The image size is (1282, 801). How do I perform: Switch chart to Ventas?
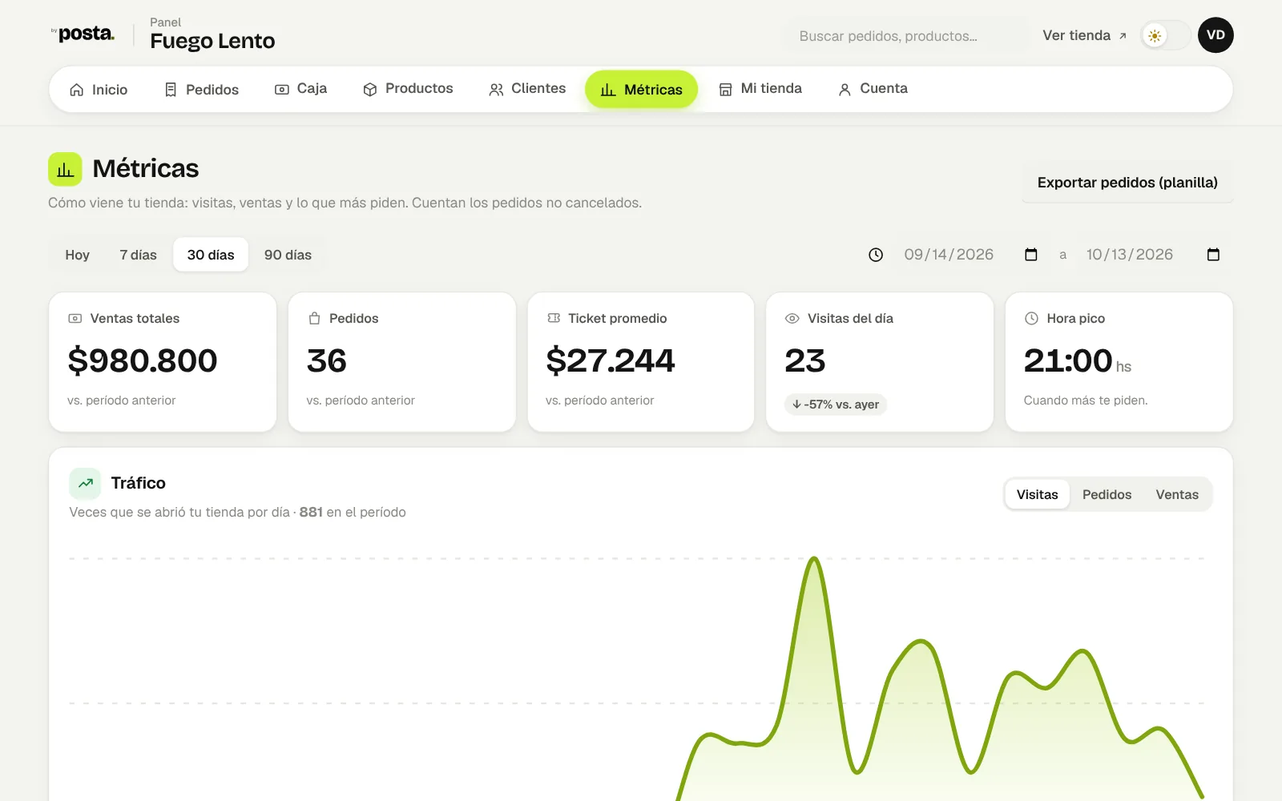pyautogui.click(x=1177, y=494)
